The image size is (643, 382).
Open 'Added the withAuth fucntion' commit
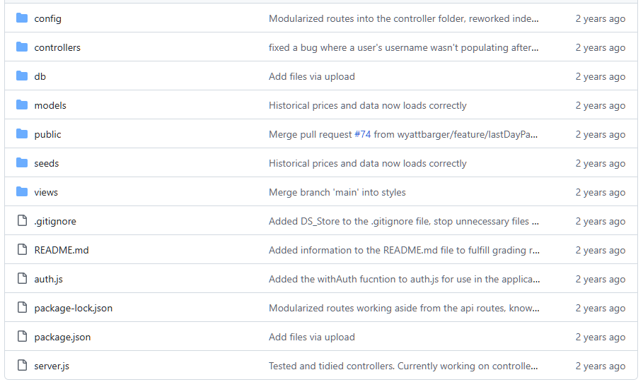[404, 279]
